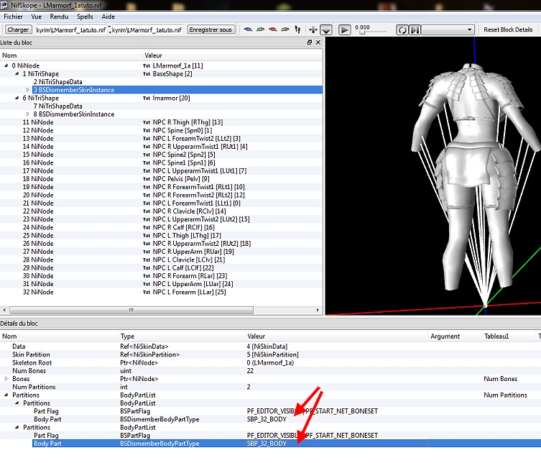Undock the Liste du bloc panel
541x463 pixels.
point(310,42)
